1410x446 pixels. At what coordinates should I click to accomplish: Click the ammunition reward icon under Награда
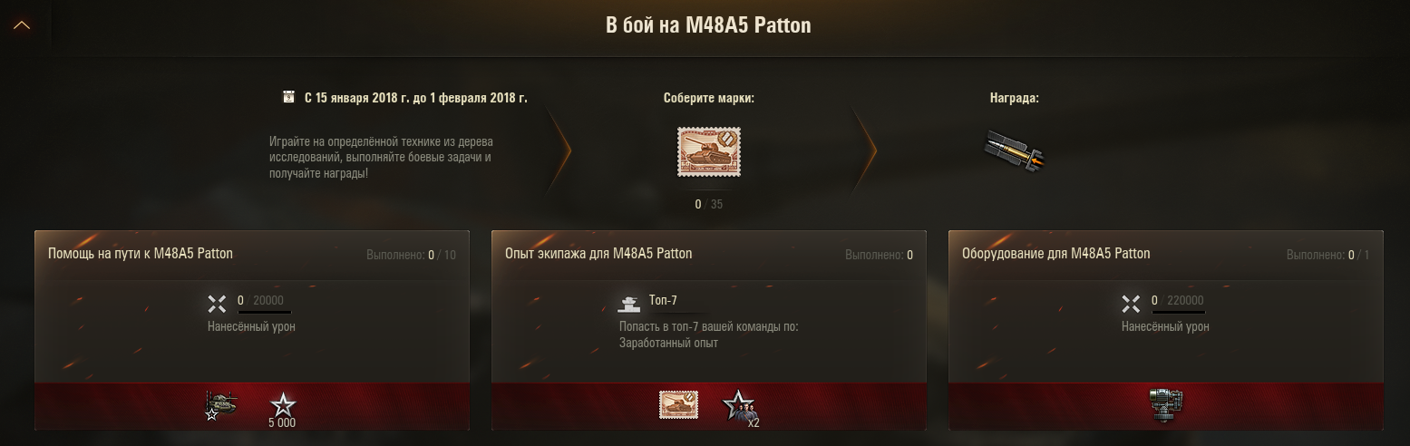[1015, 150]
